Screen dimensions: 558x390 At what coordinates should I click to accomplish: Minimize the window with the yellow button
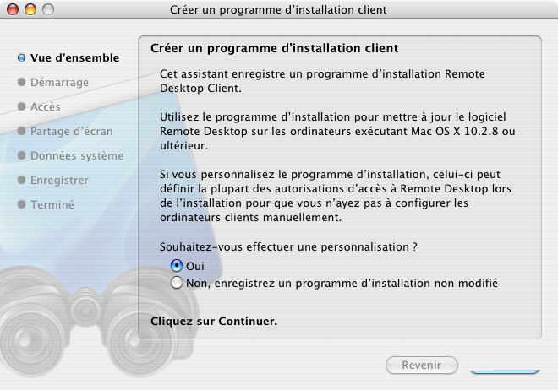pos(30,9)
